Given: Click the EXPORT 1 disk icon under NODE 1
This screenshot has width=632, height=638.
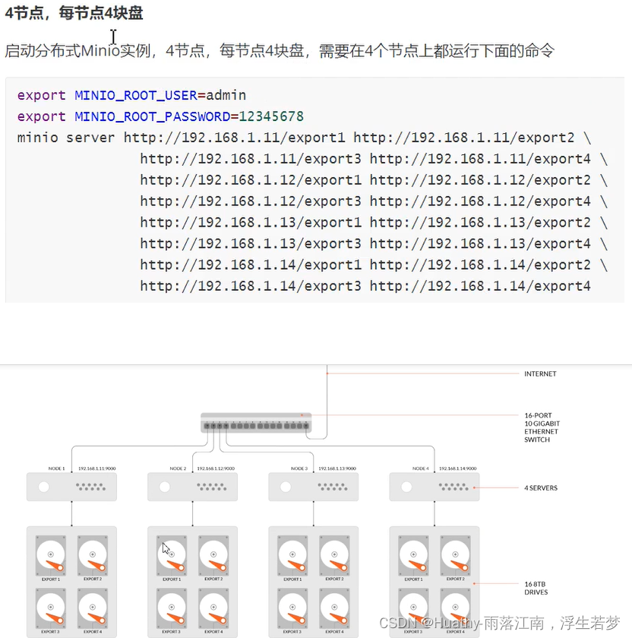Looking at the screenshot, I should pos(49,554).
